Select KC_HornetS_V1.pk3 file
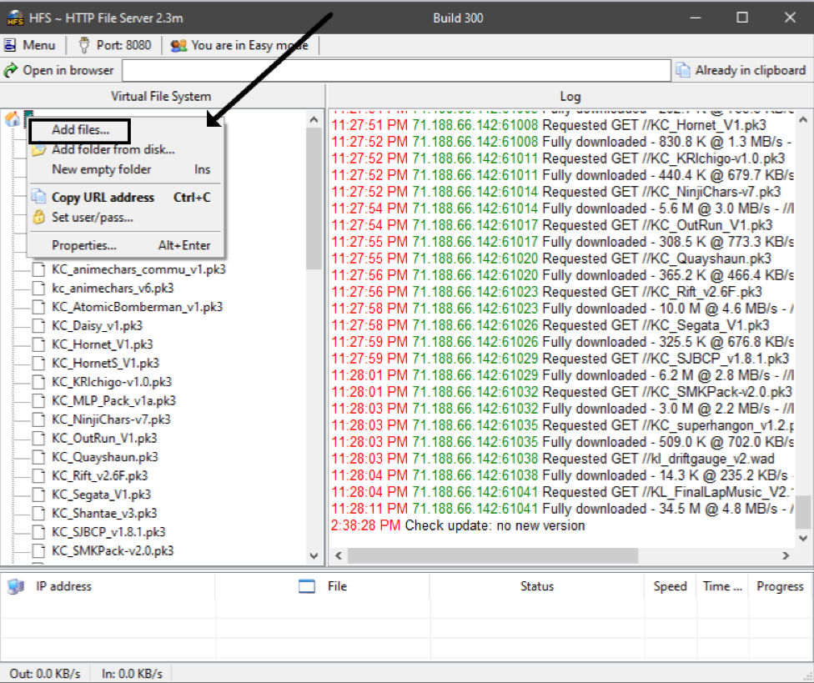Image resolution: width=814 pixels, height=683 pixels. click(105, 363)
